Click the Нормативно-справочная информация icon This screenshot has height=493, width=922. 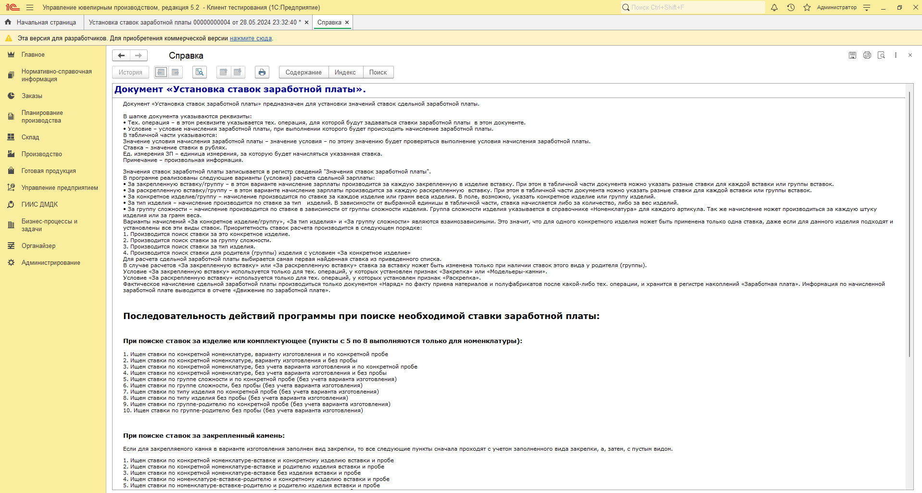[x=11, y=75]
